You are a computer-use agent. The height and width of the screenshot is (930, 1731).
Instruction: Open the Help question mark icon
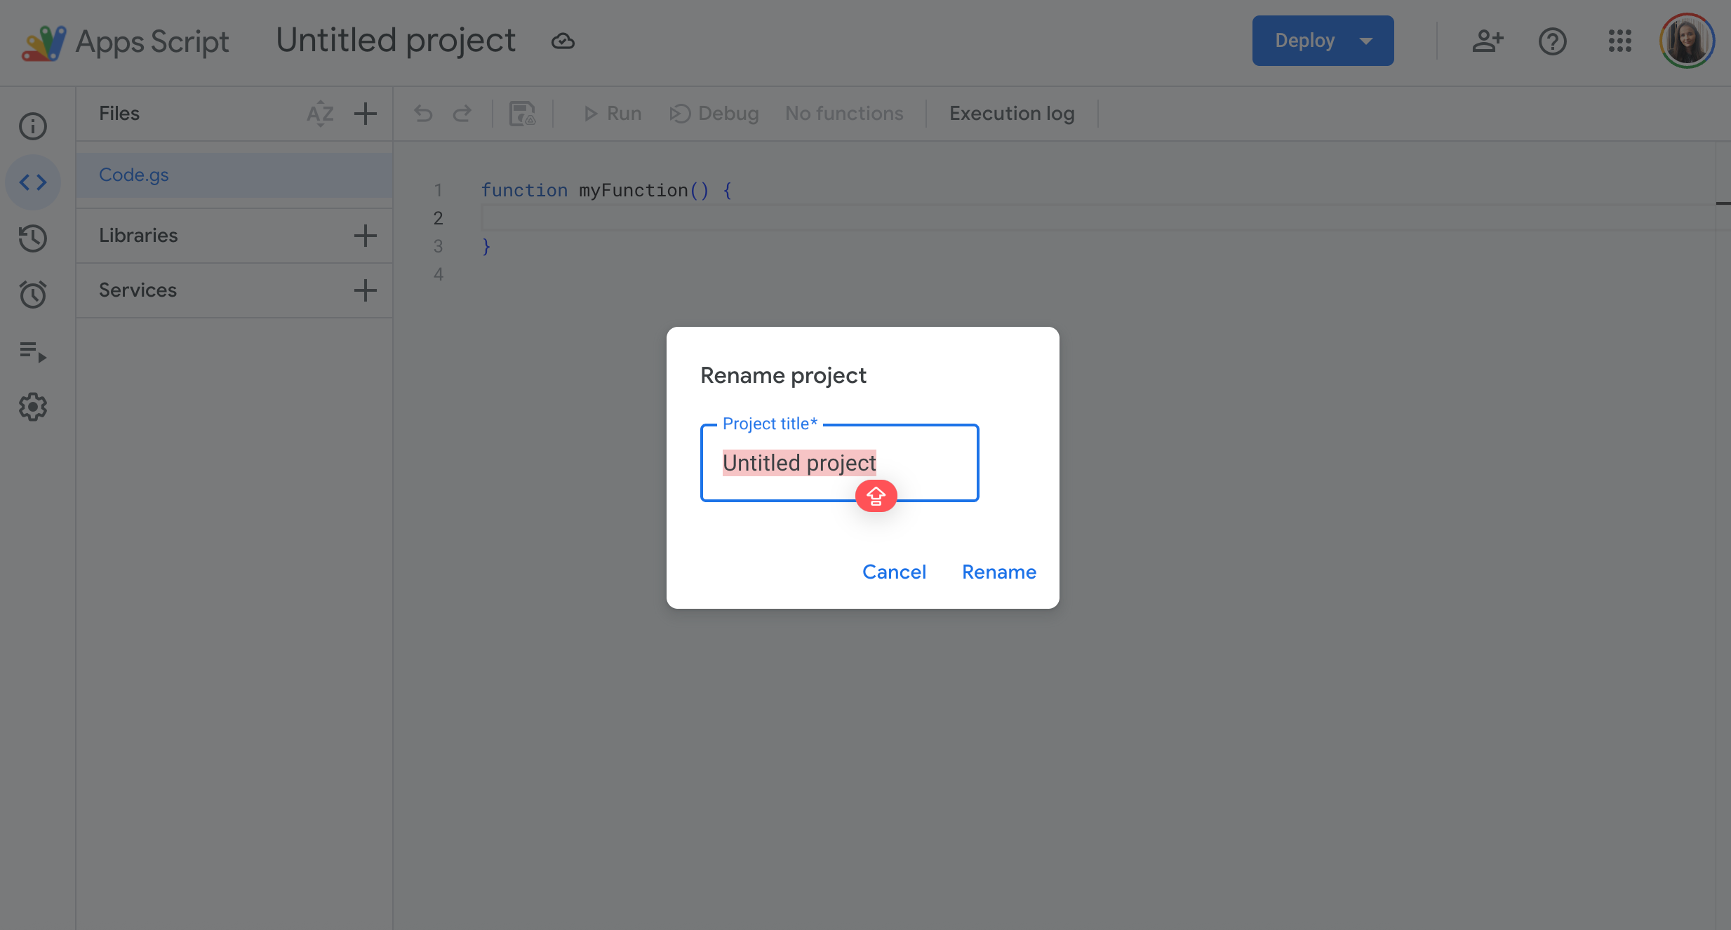click(1553, 41)
